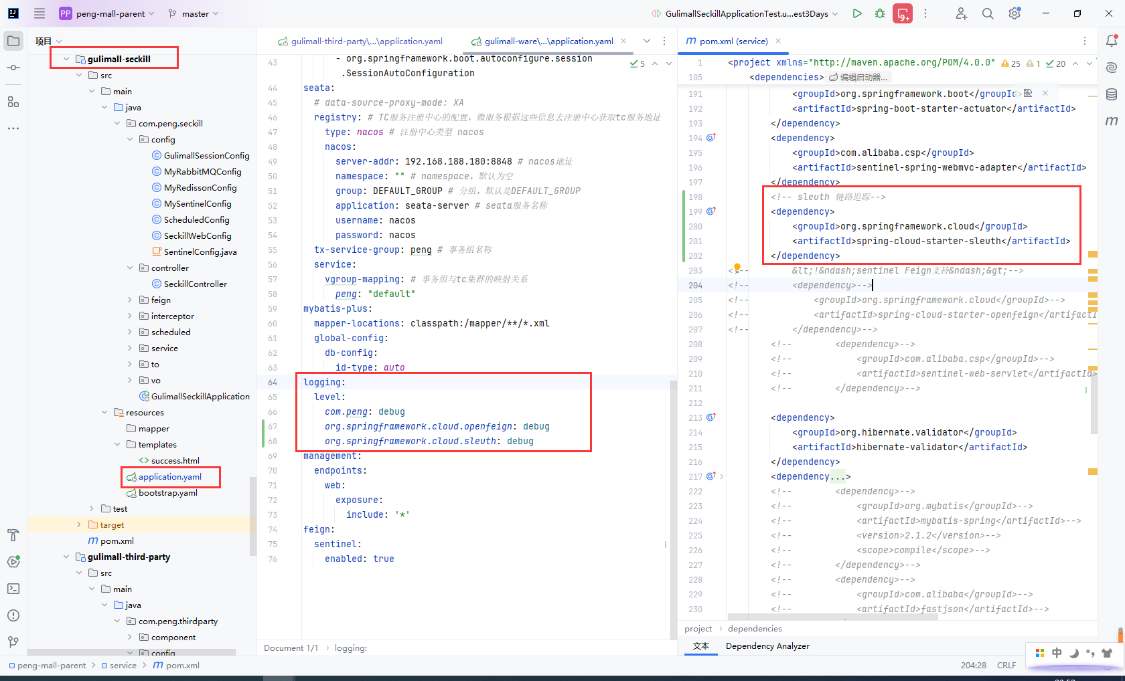Open GulimallSessionConfig class
This screenshot has width=1125, height=681.
(x=206, y=155)
